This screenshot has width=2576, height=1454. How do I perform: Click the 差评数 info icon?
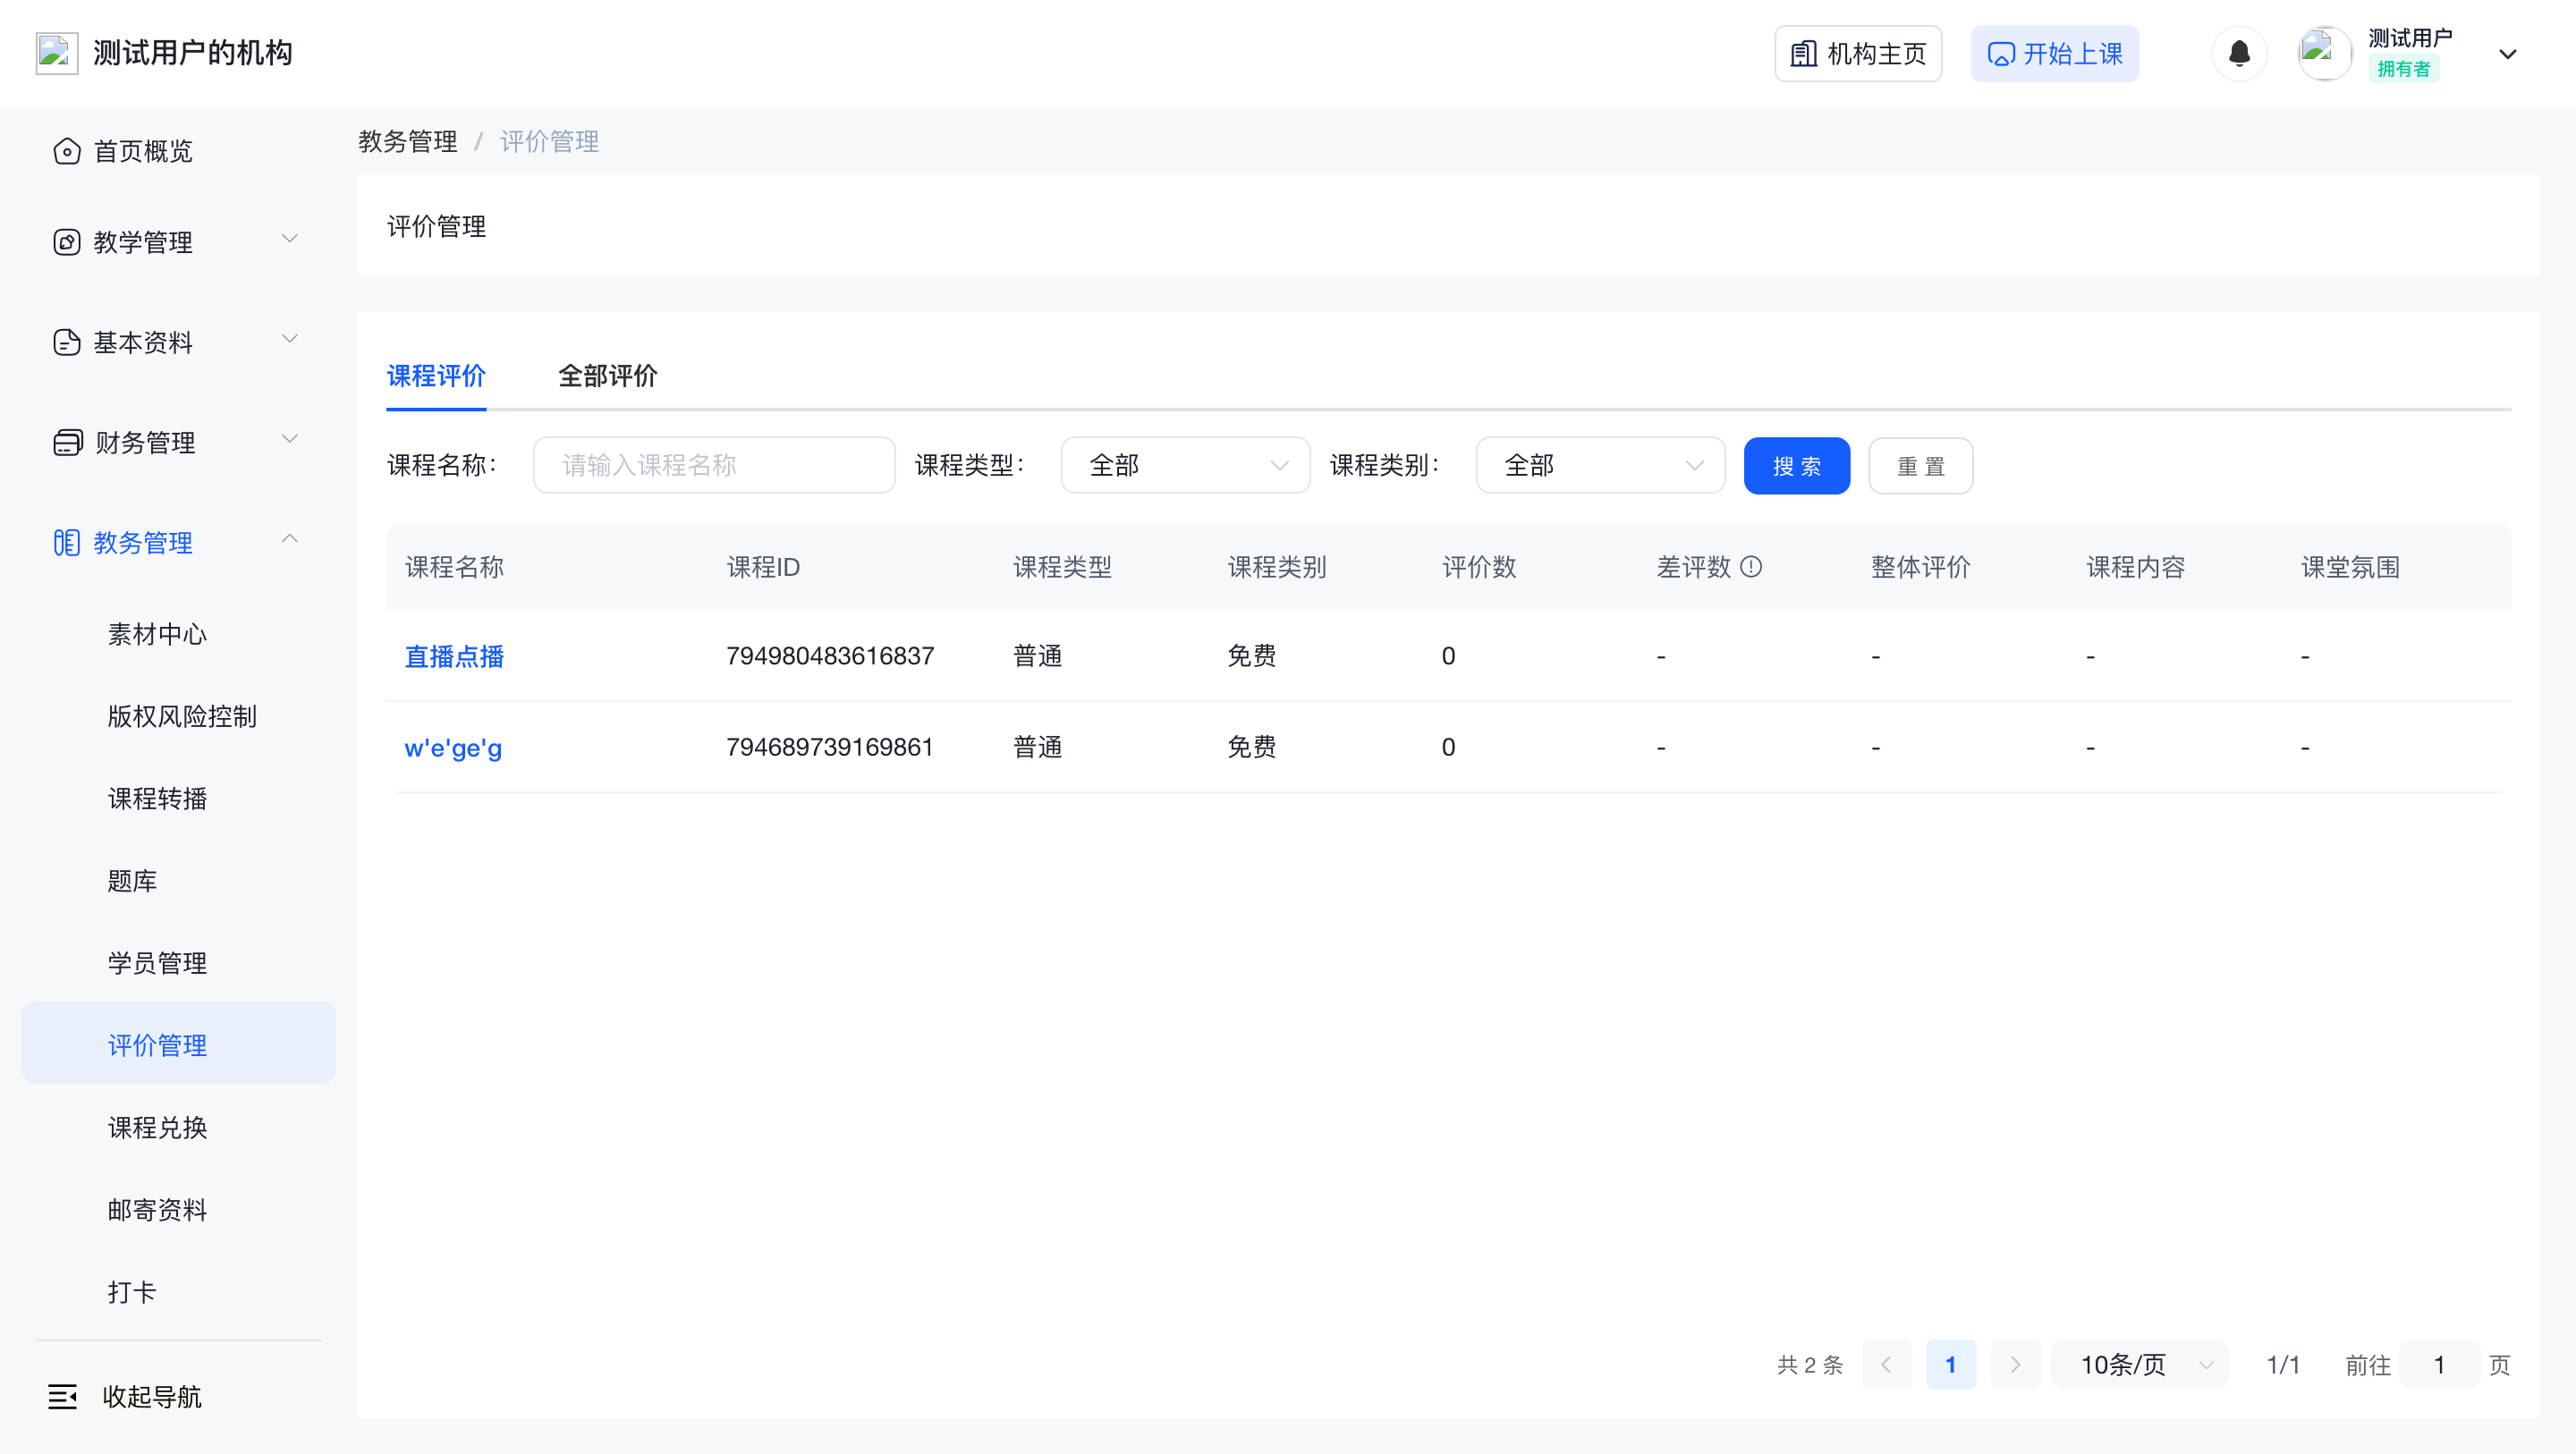click(x=1751, y=567)
